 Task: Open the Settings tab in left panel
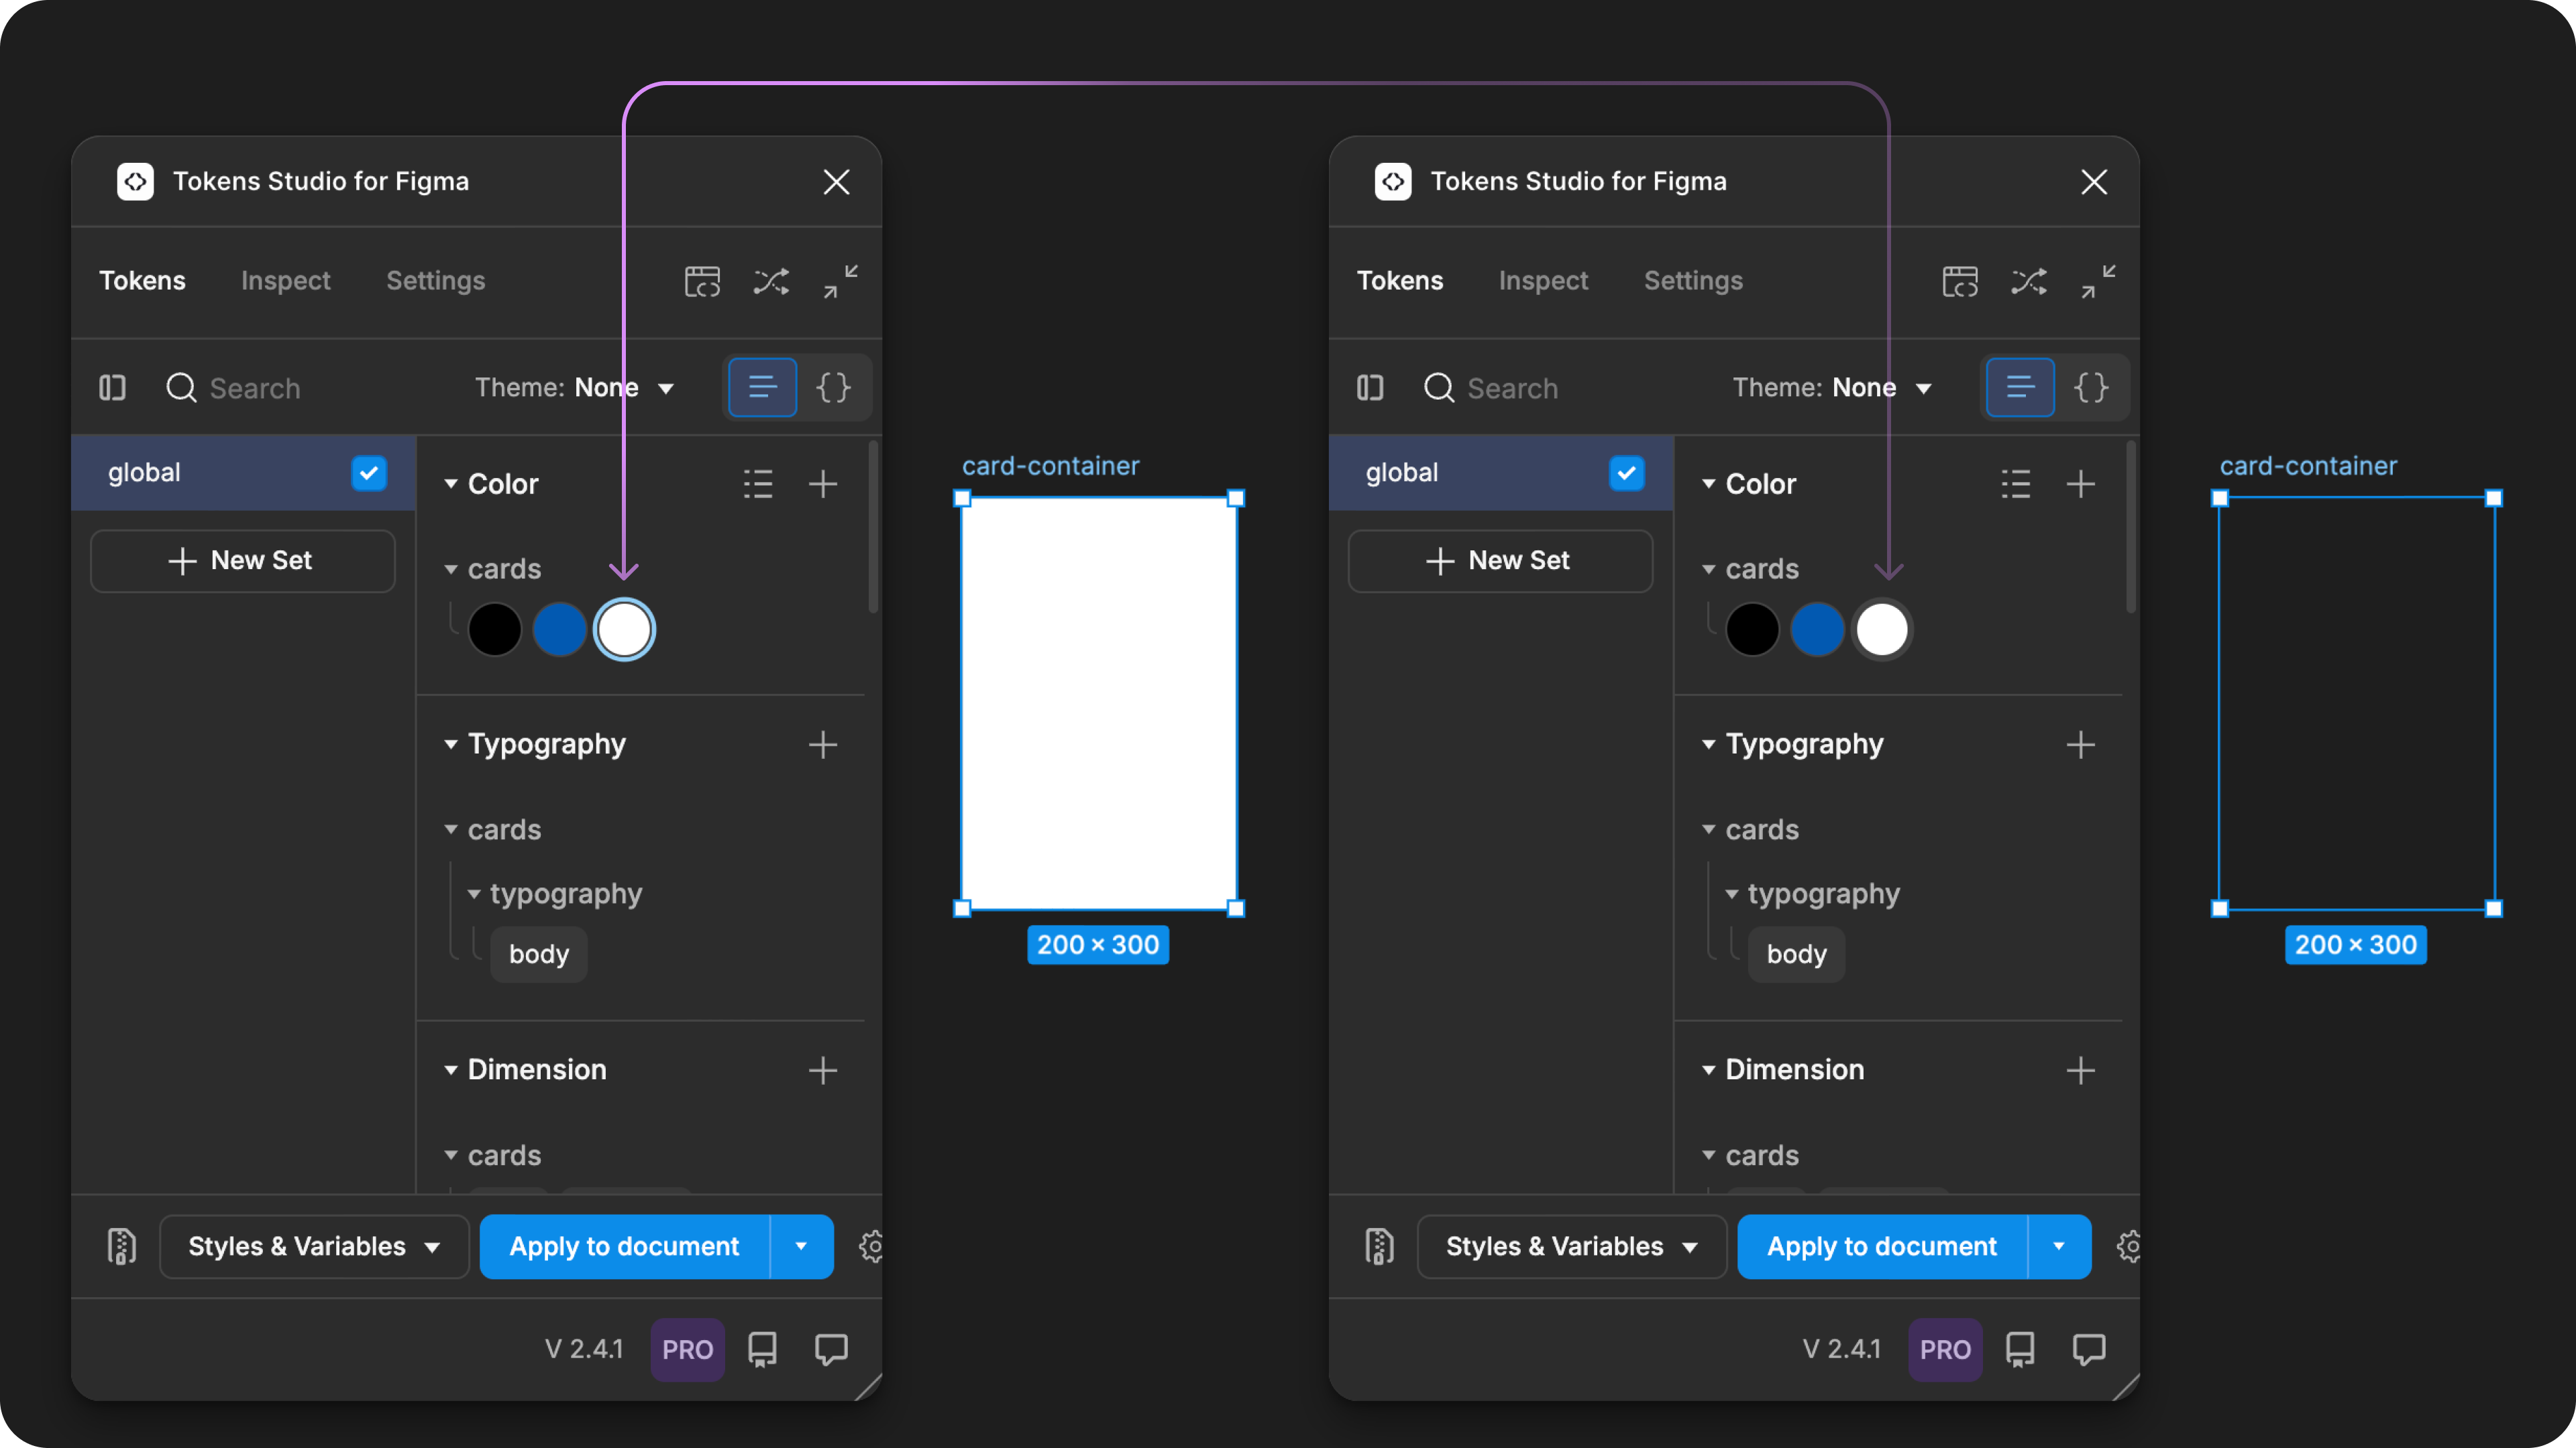tap(435, 281)
